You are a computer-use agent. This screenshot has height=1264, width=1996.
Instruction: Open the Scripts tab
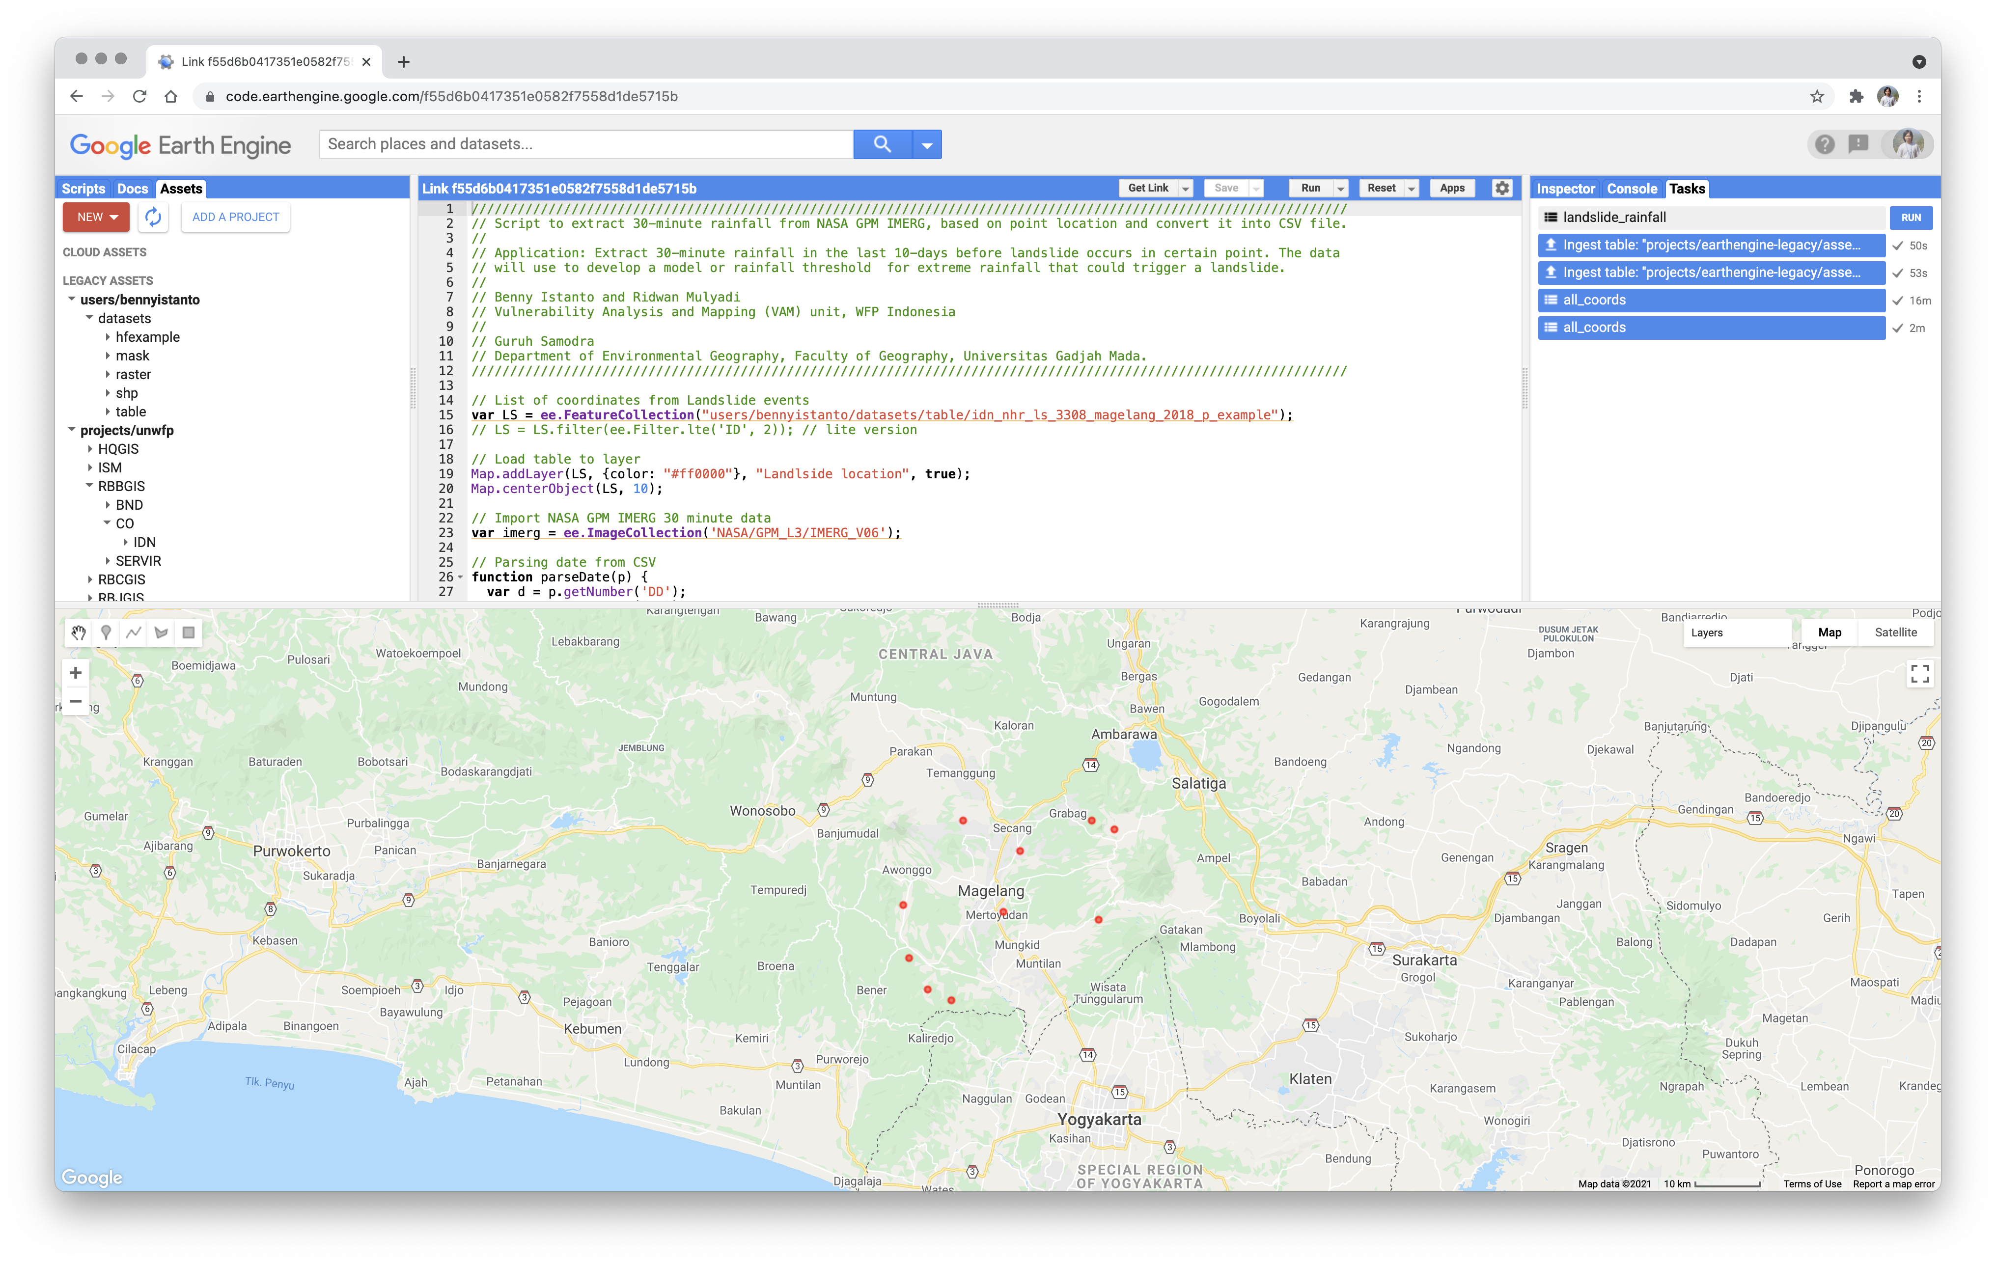pyautogui.click(x=83, y=189)
